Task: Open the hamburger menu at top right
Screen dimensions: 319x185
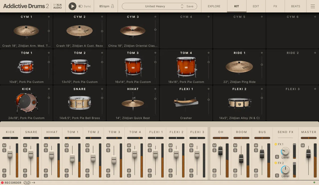Action: 313,6
